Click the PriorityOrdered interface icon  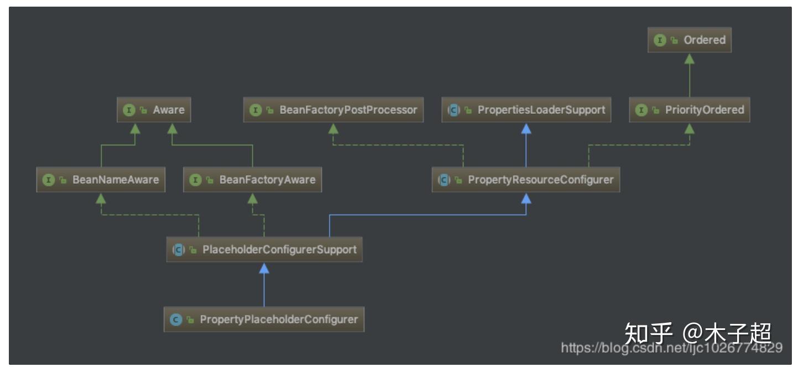click(641, 110)
